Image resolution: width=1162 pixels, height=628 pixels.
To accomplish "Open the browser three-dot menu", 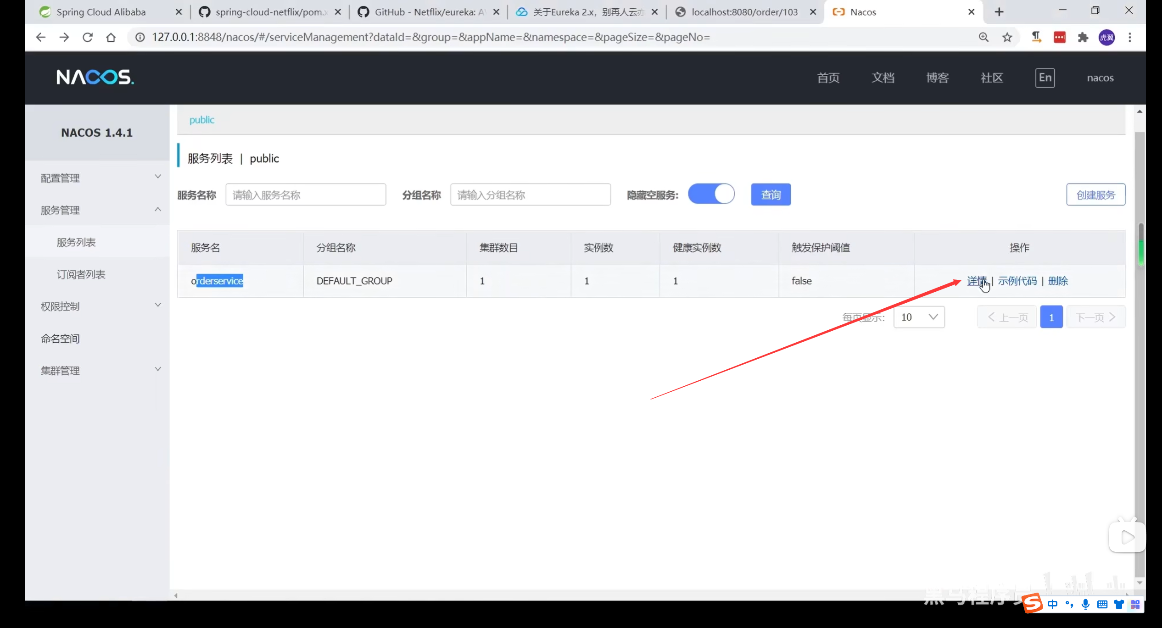I will (1130, 37).
